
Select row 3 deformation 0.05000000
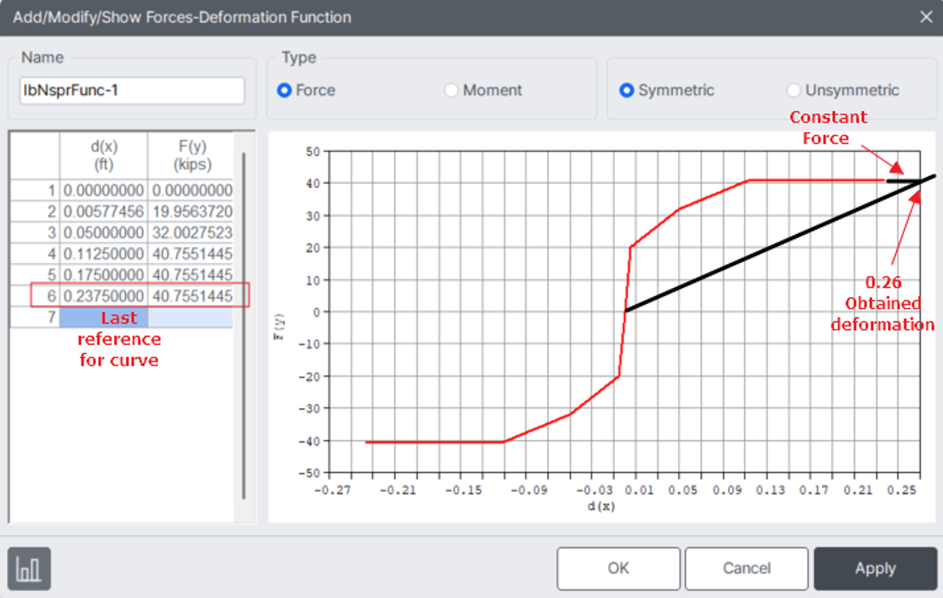pos(103,232)
